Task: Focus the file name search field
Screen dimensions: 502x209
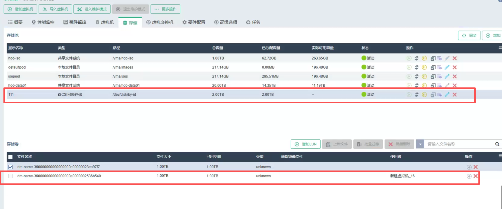Action: 458,144
